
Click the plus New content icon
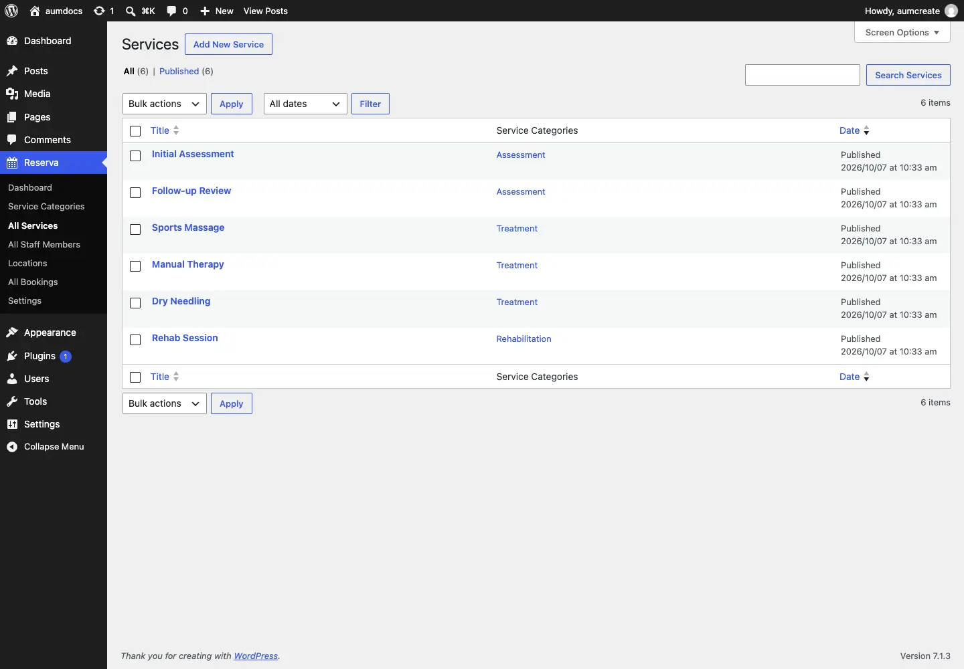pyautogui.click(x=205, y=11)
